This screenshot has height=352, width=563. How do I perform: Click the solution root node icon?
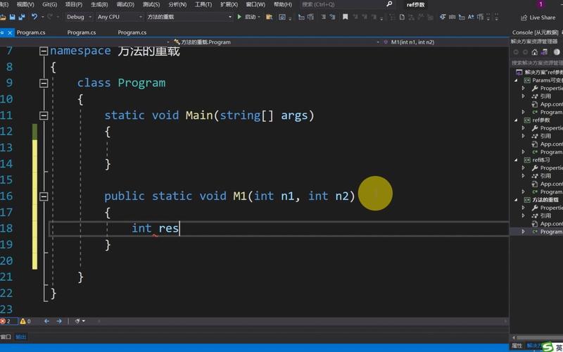click(x=519, y=73)
